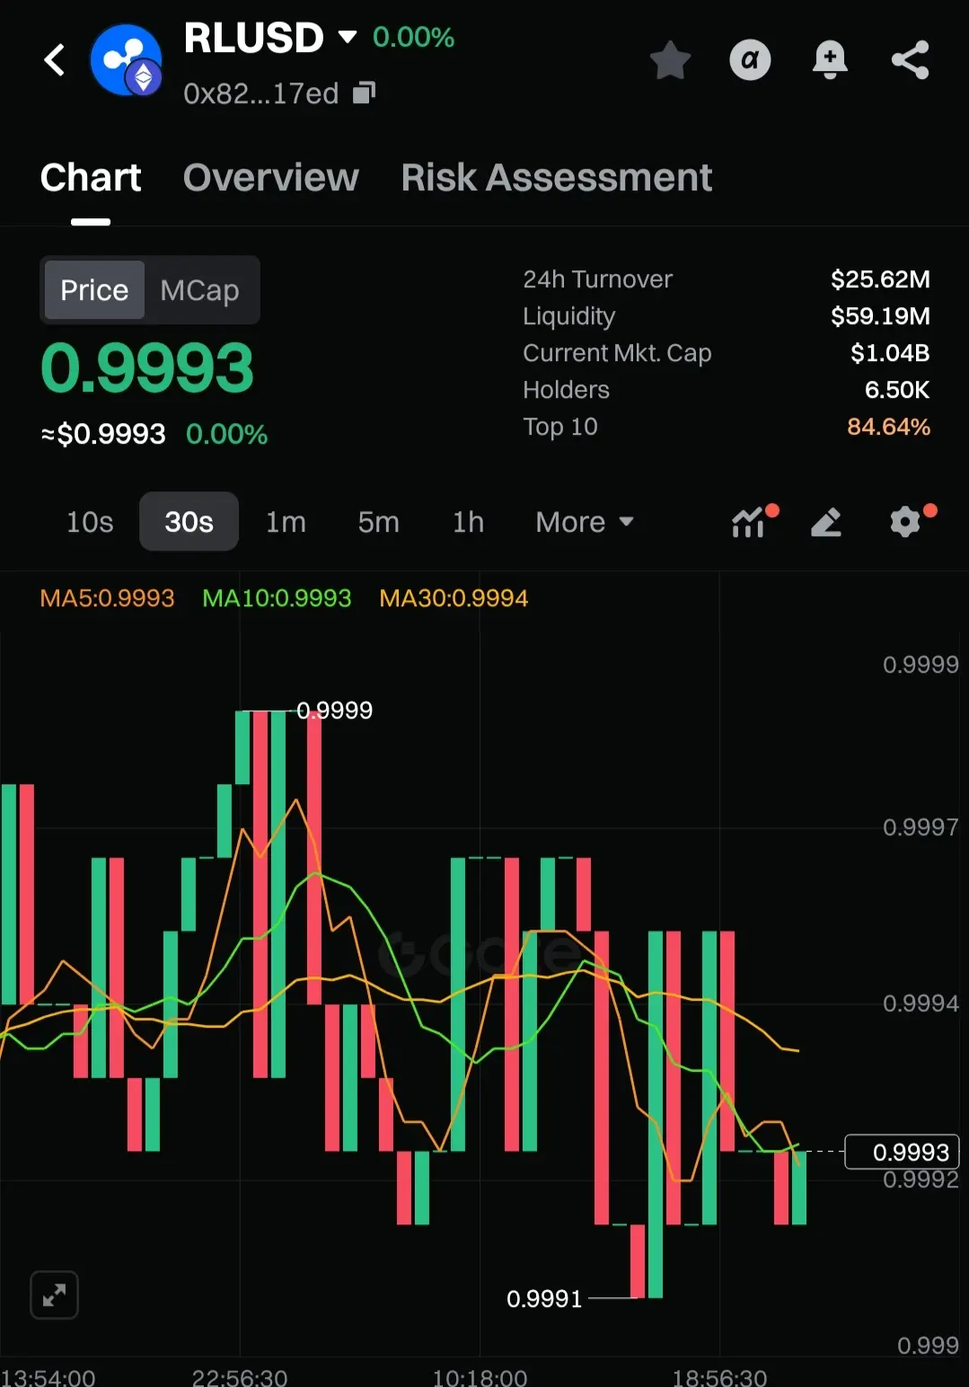Switch chart to MCap
The image size is (969, 1387).
(199, 290)
